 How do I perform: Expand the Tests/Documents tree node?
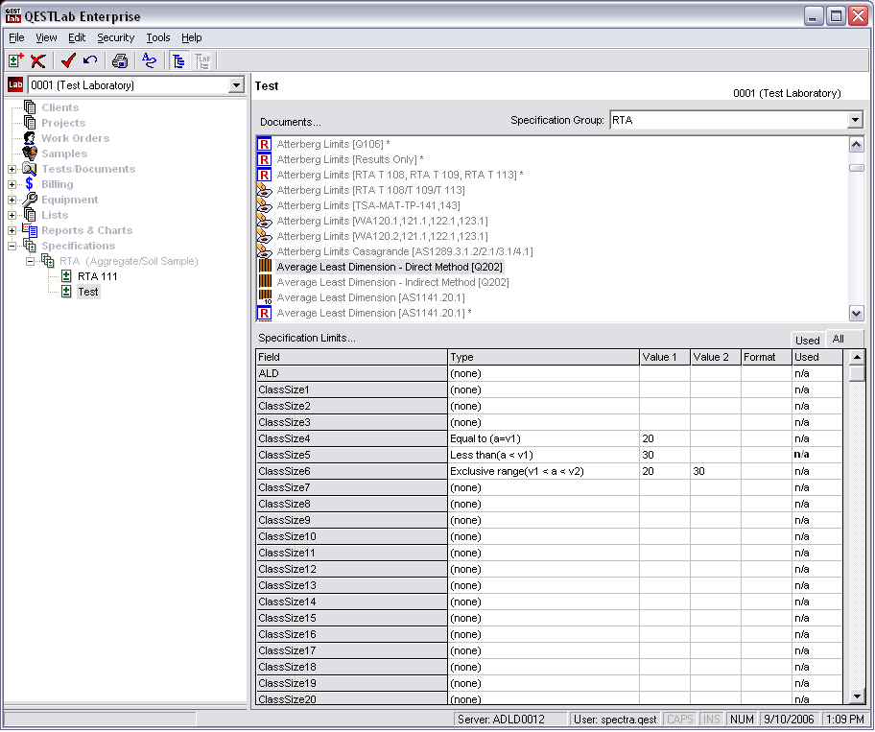tap(12, 170)
